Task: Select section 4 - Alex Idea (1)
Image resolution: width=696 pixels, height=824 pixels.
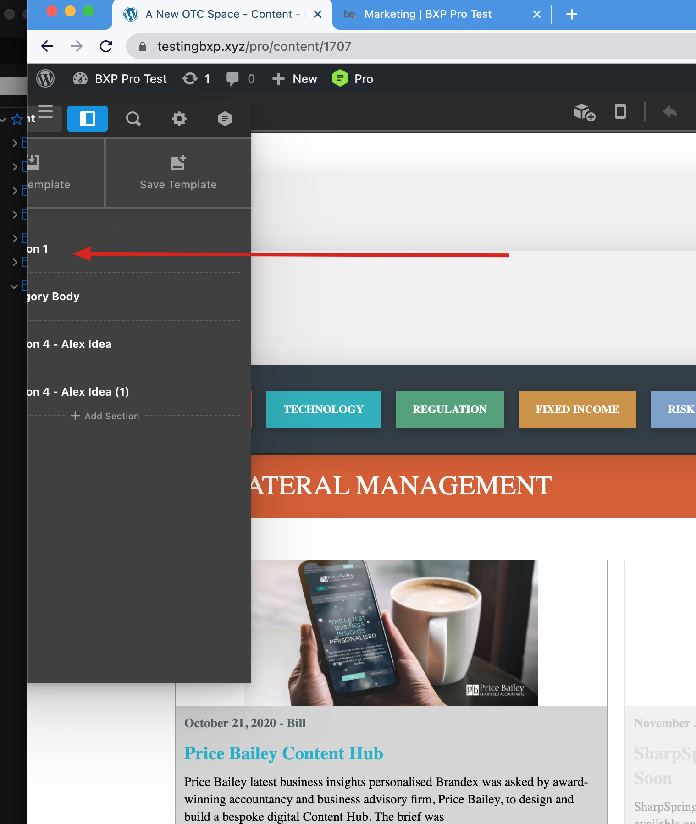Action: 78,392
